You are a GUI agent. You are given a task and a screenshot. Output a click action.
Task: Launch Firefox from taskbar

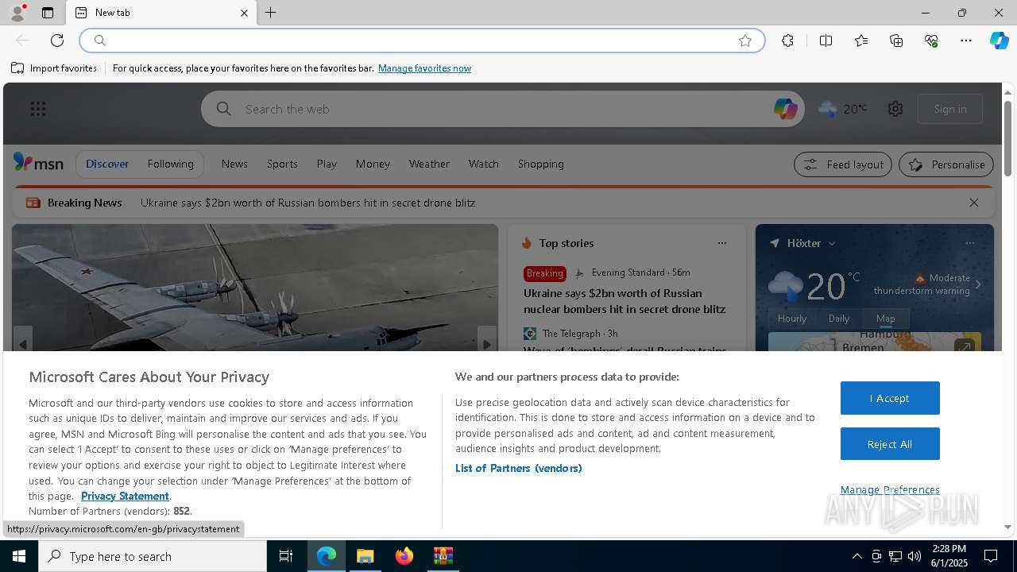(404, 556)
